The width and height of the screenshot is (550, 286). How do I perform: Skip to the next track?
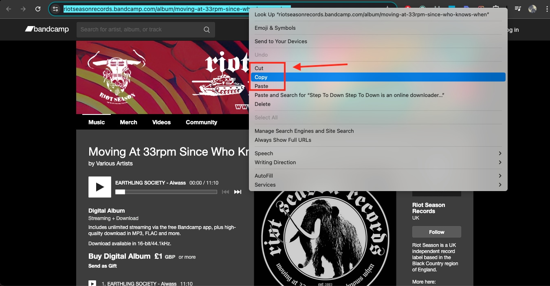238,191
